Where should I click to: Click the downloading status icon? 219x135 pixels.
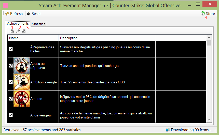[x=168, y=130]
